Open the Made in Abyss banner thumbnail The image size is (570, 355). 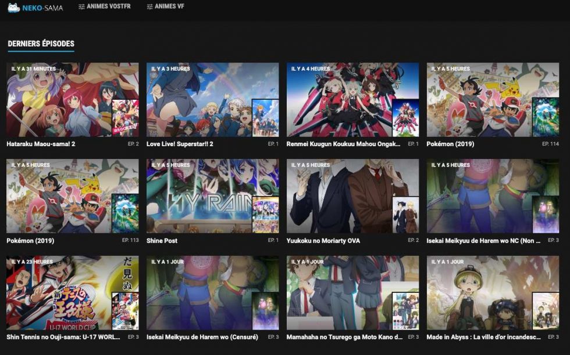click(493, 293)
